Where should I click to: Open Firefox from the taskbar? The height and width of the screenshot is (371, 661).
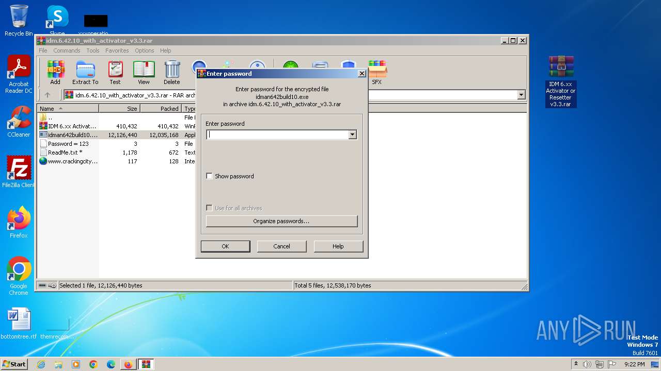[x=128, y=364]
